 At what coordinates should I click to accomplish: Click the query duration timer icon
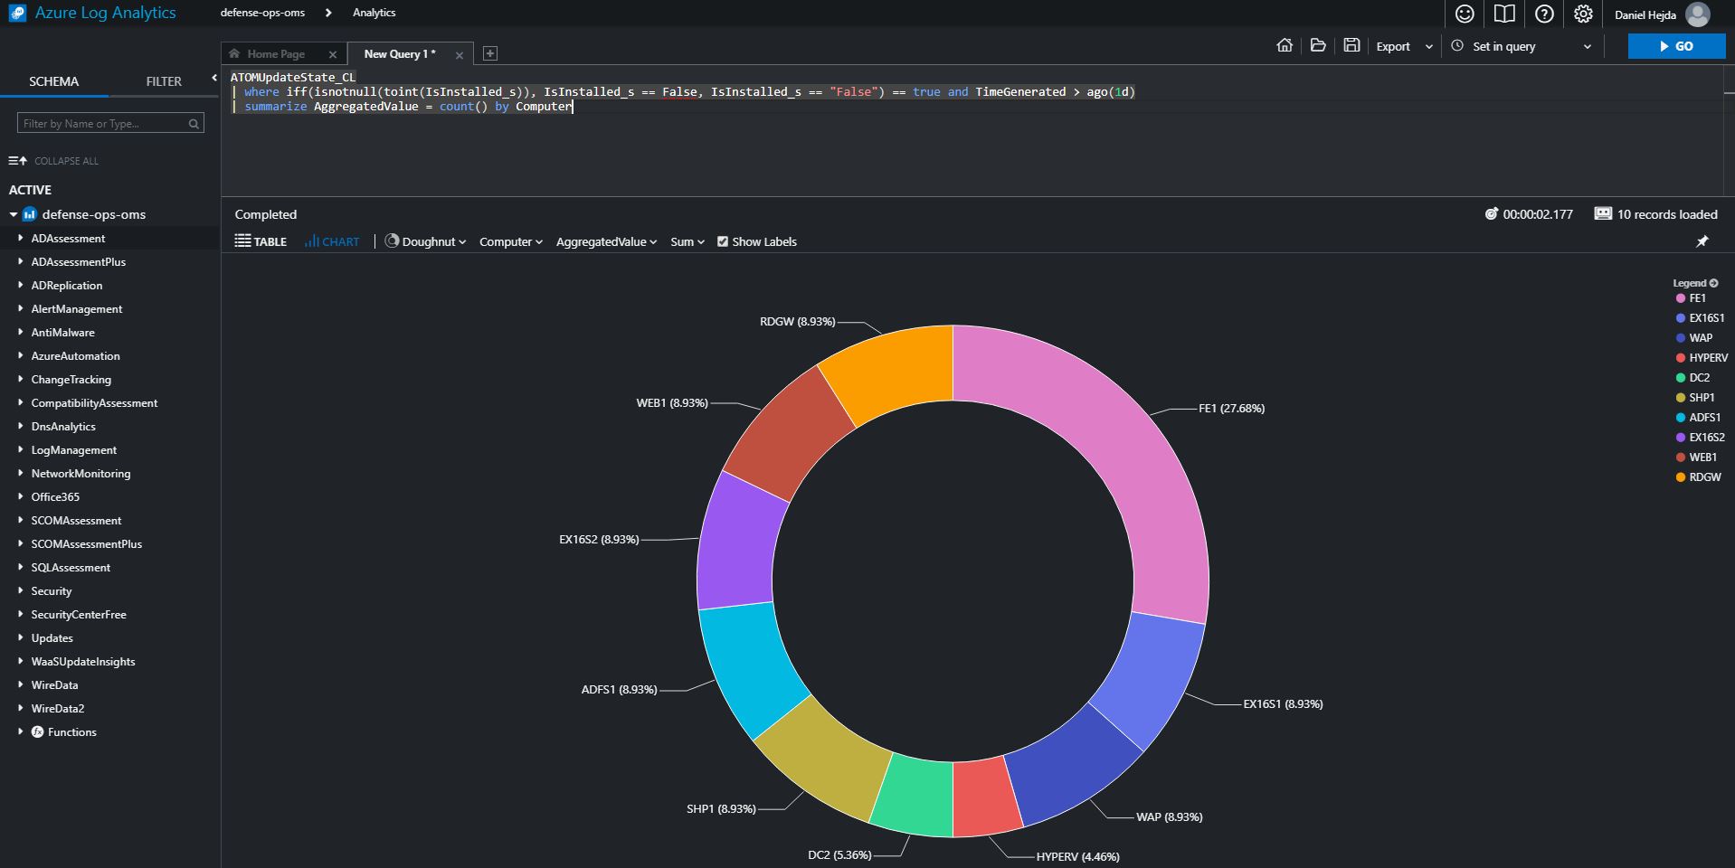(1492, 214)
